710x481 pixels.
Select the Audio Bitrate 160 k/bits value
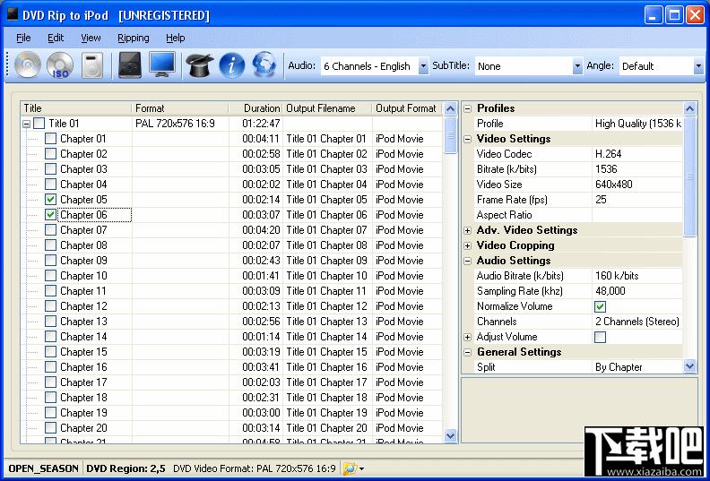coord(637,276)
